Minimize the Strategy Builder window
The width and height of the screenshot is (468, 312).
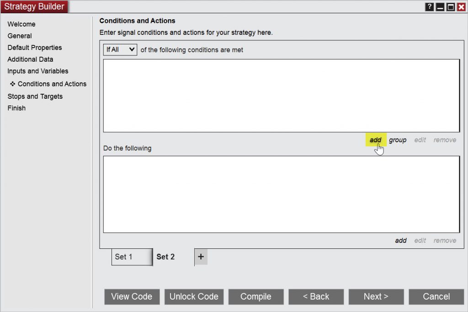[440, 6]
